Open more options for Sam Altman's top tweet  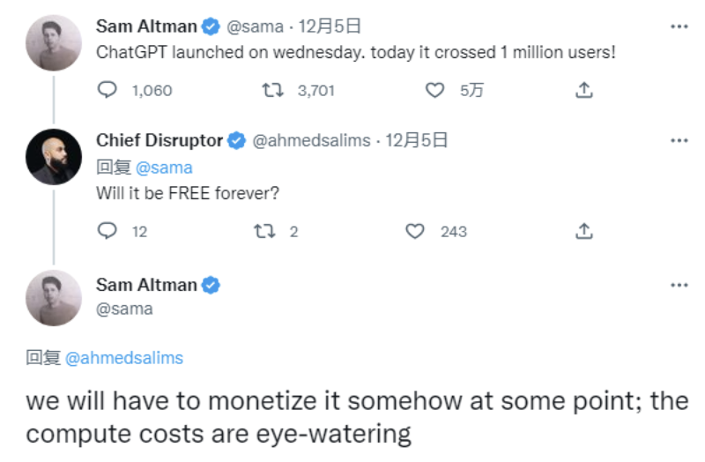(679, 26)
